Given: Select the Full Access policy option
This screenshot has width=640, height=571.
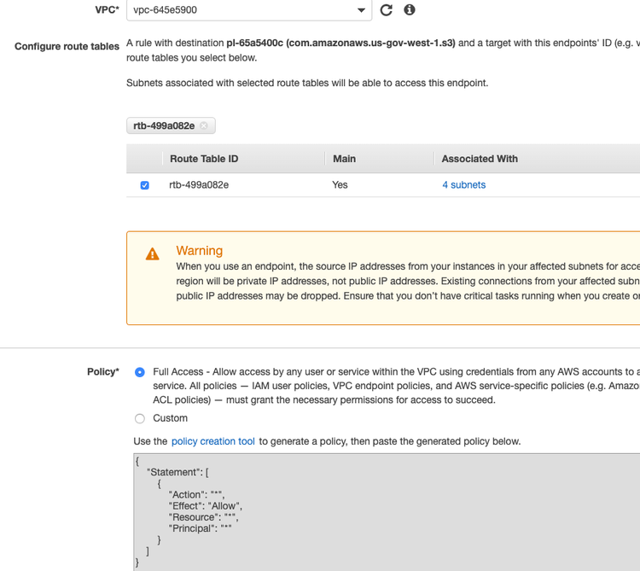Looking at the screenshot, I should point(140,372).
